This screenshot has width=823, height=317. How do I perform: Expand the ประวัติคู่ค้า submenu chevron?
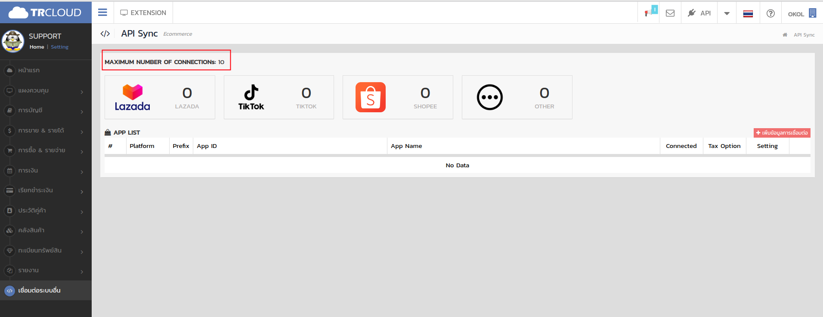pos(82,212)
